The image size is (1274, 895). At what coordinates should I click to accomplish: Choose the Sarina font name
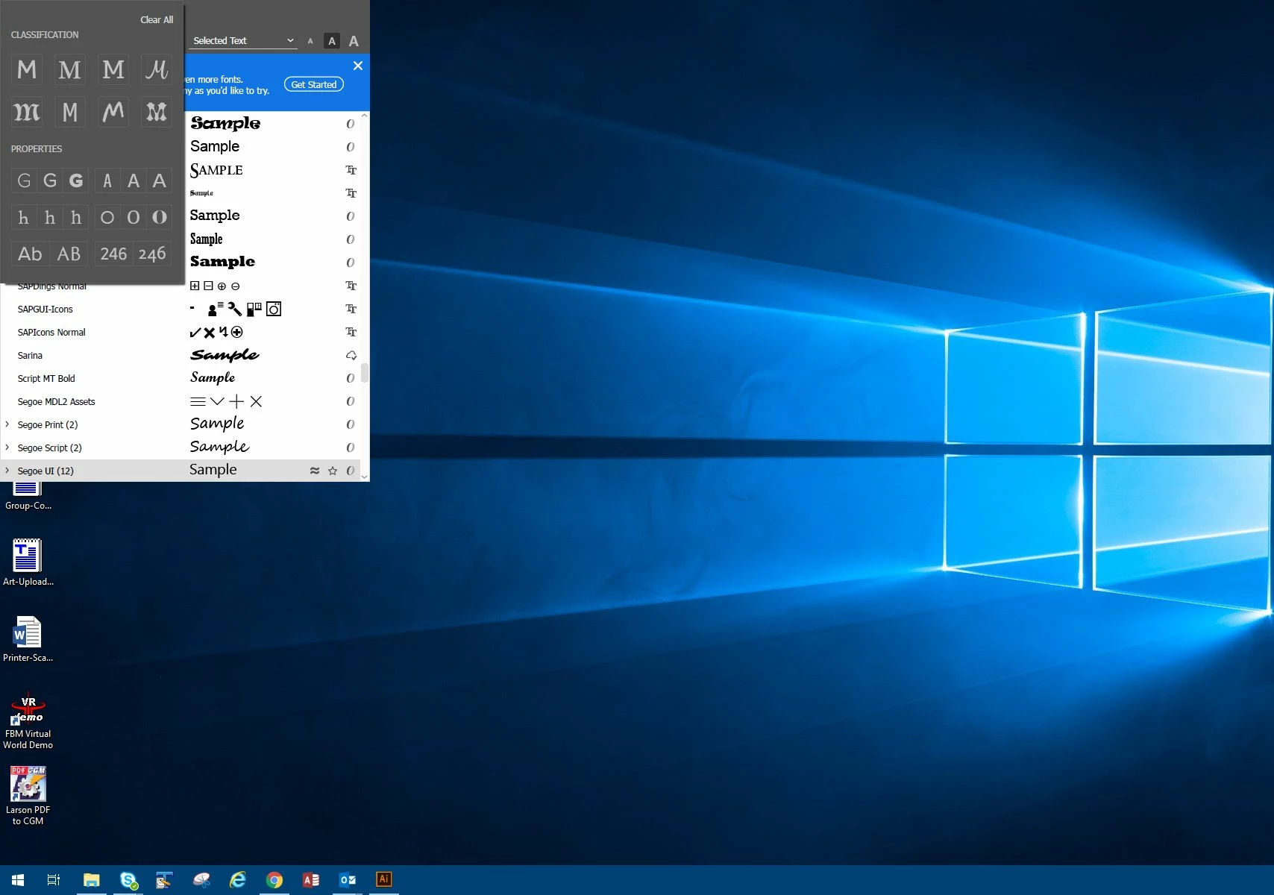click(30, 356)
